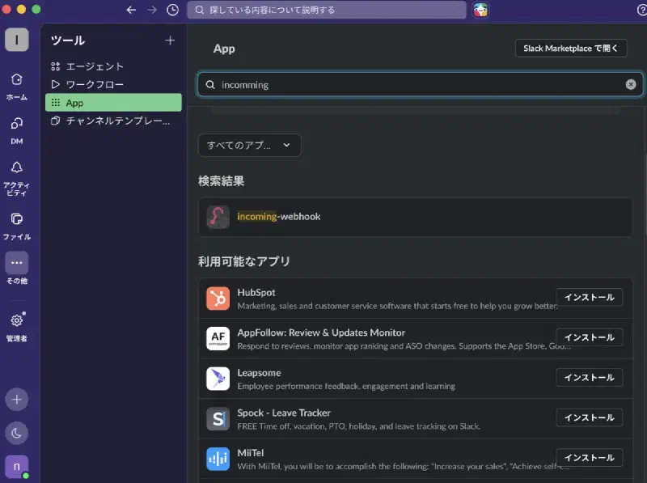Click the MiiTel app icon

point(218,459)
